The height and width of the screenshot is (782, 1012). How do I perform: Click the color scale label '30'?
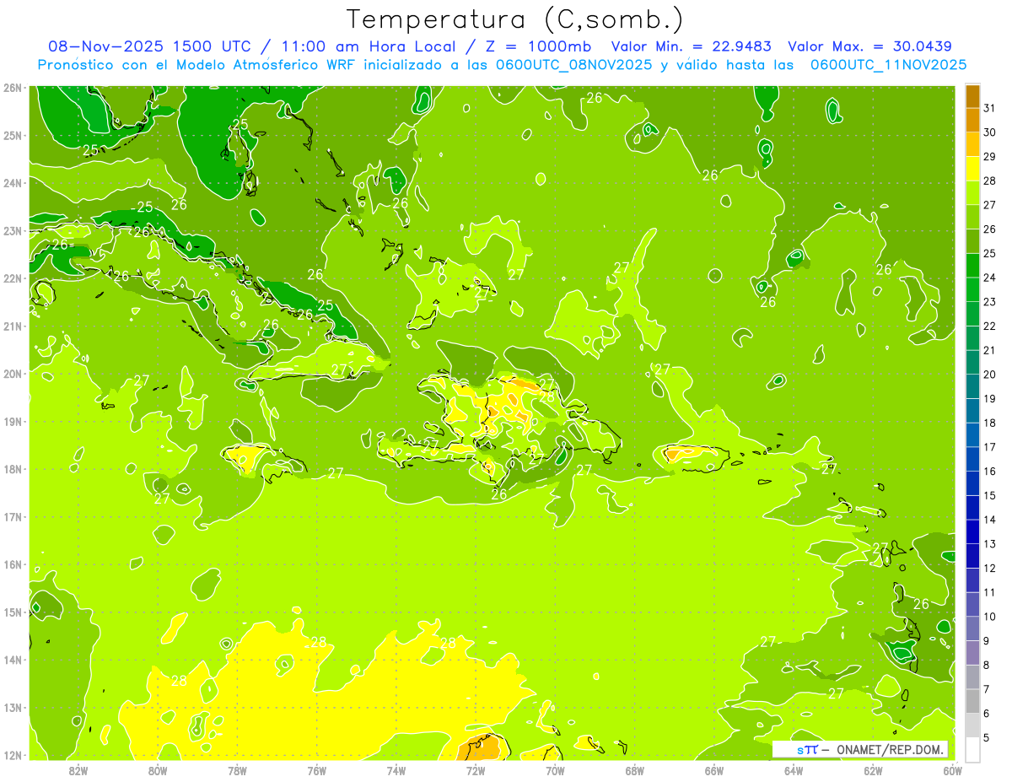click(989, 132)
